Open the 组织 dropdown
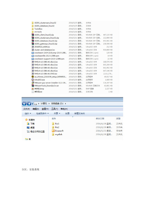Viewport: 143px width, 203px height. click(x=28, y=113)
